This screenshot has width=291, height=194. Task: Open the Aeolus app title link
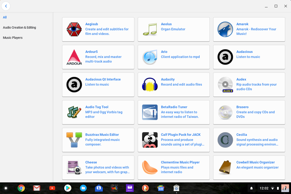pyautogui.click(x=166, y=24)
